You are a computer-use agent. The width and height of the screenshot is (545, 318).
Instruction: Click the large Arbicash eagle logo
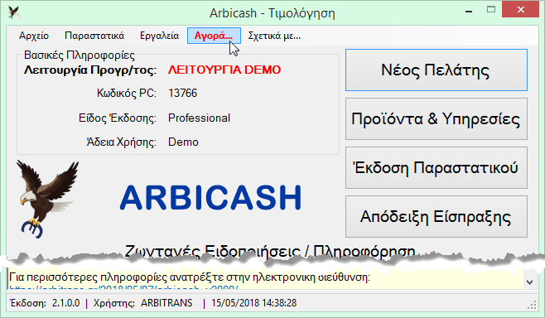(x=47, y=199)
